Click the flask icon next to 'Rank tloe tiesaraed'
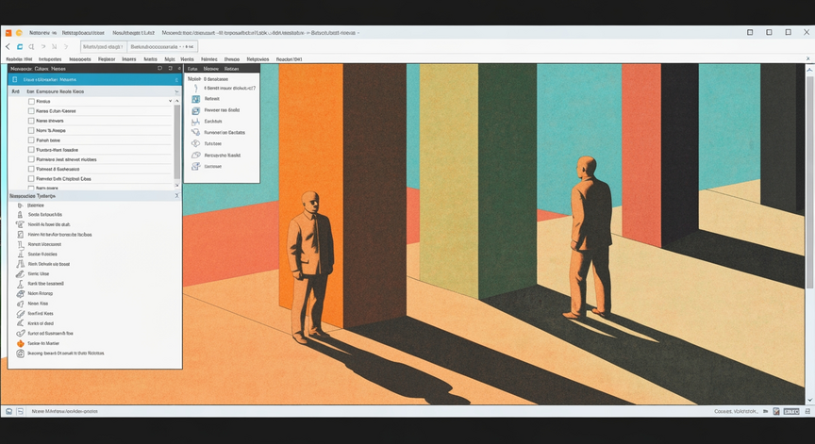Image resolution: width=815 pixels, height=444 pixels. tap(20, 284)
